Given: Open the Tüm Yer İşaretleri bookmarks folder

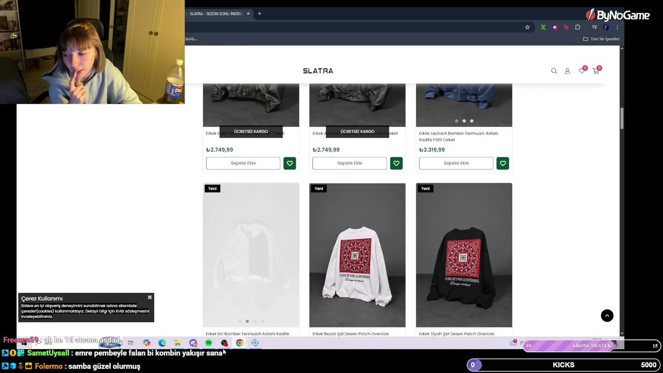Looking at the screenshot, I should coord(601,39).
